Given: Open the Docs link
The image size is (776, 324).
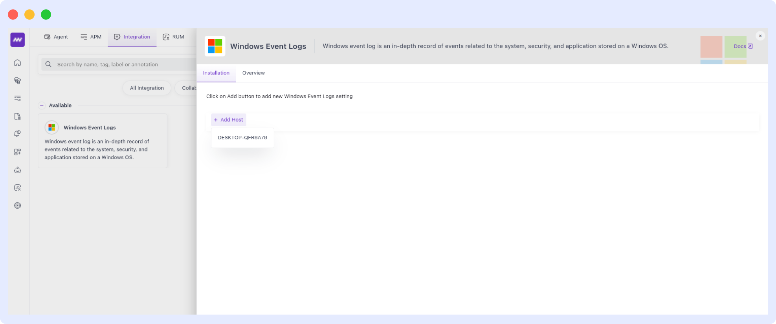Looking at the screenshot, I should [x=739, y=46].
